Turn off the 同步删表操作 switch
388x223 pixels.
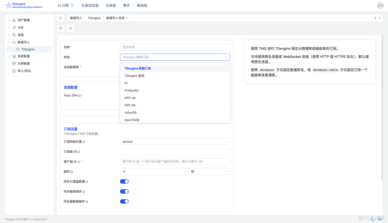[x=124, y=191]
